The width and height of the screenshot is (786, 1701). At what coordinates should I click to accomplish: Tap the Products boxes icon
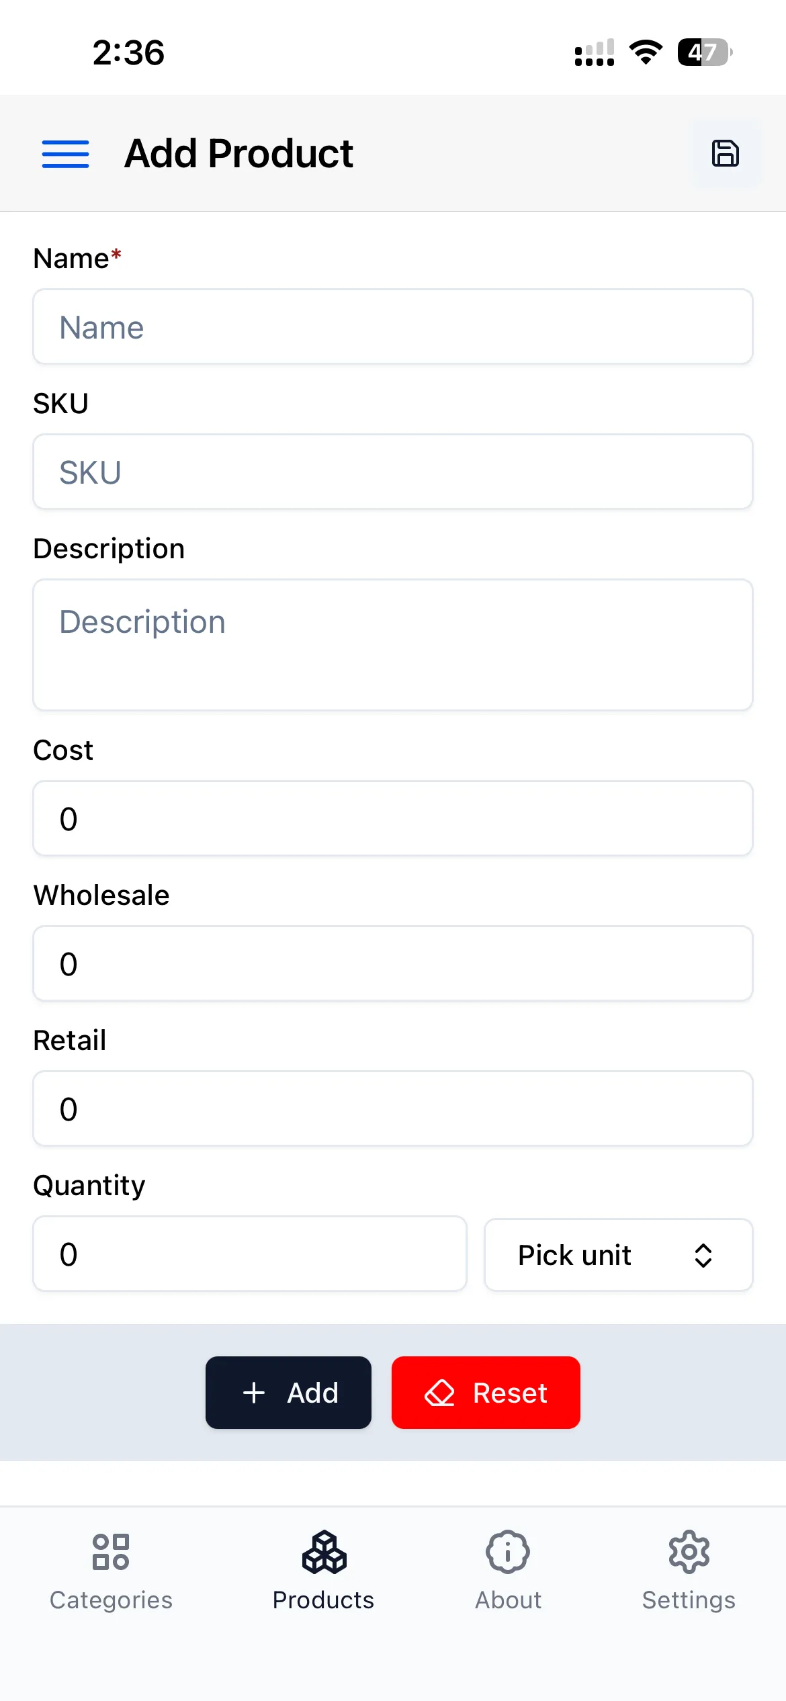point(324,1552)
